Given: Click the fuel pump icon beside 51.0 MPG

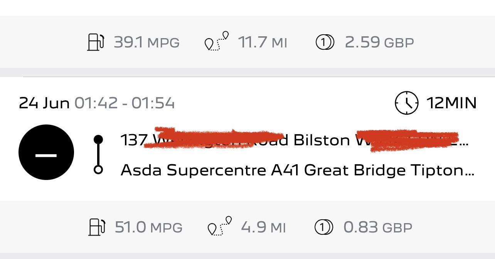Looking at the screenshot, I should 96,227.
